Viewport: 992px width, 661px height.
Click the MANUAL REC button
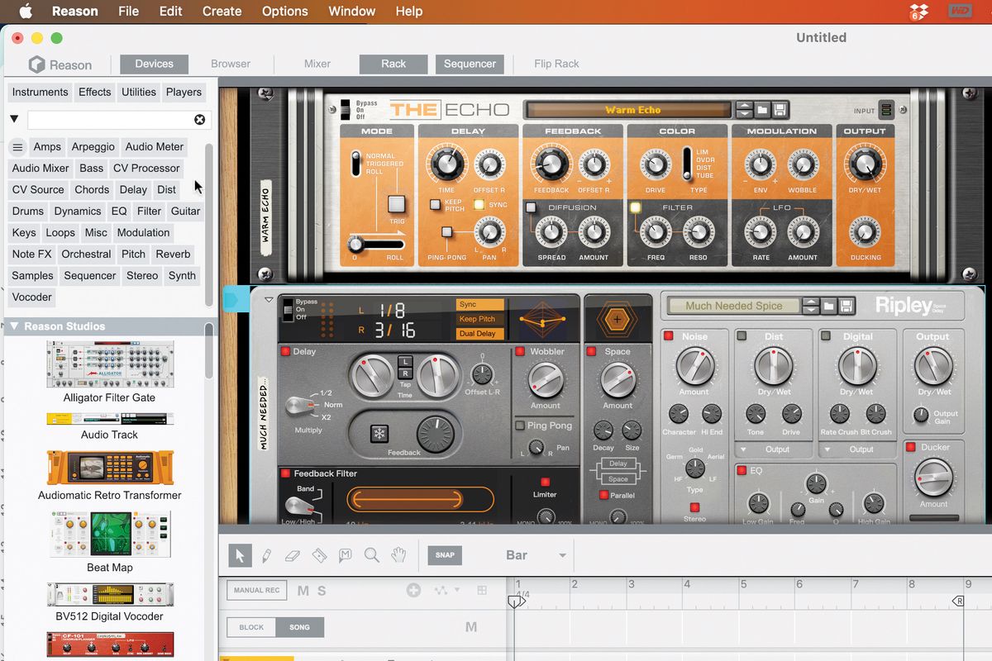pyautogui.click(x=255, y=591)
